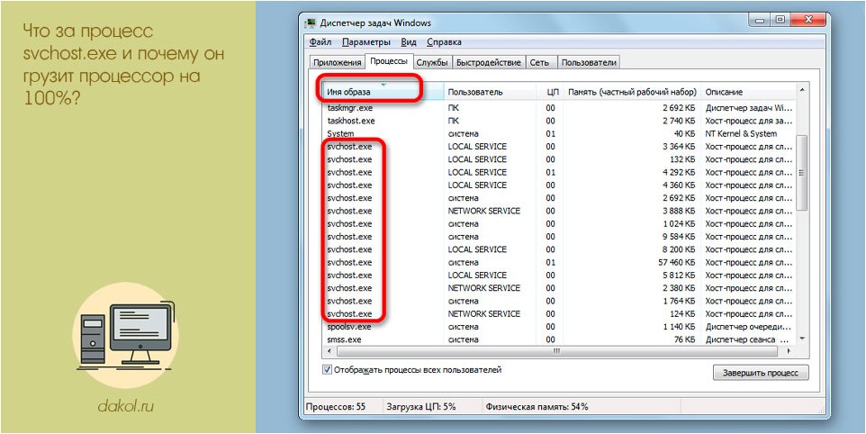Select the taskmgr.exe process row

[x=559, y=108]
